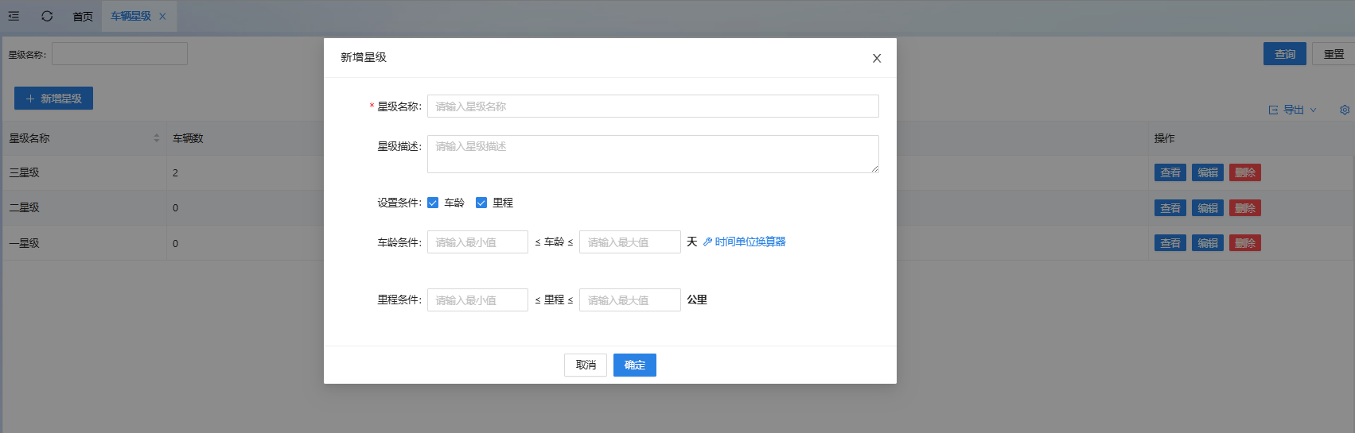Viewport: 1355px width, 433px height.
Task: Switch to the 首页 tab
Action: pos(83,16)
